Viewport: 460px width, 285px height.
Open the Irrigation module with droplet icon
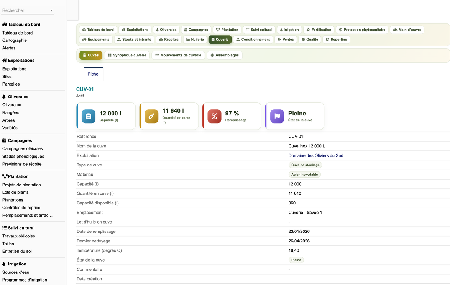click(x=289, y=30)
